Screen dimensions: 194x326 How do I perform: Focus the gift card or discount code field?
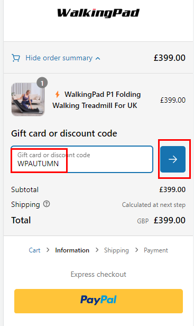(x=82, y=159)
